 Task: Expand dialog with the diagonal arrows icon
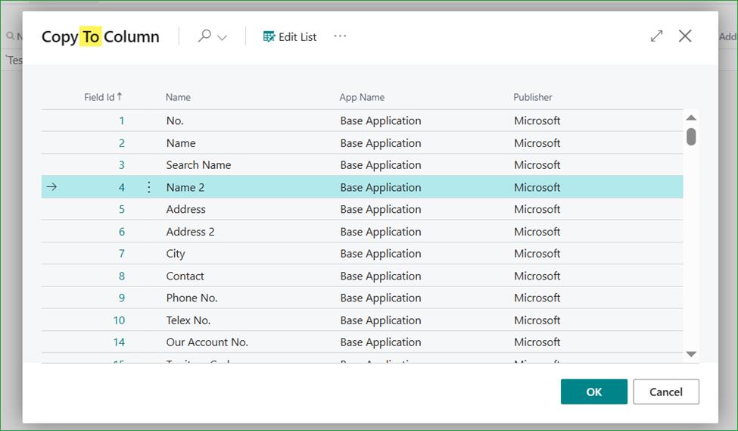[x=656, y=36]
